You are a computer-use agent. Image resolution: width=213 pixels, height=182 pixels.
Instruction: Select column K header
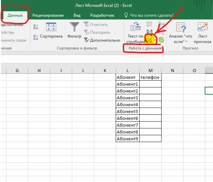coord(105,70)
